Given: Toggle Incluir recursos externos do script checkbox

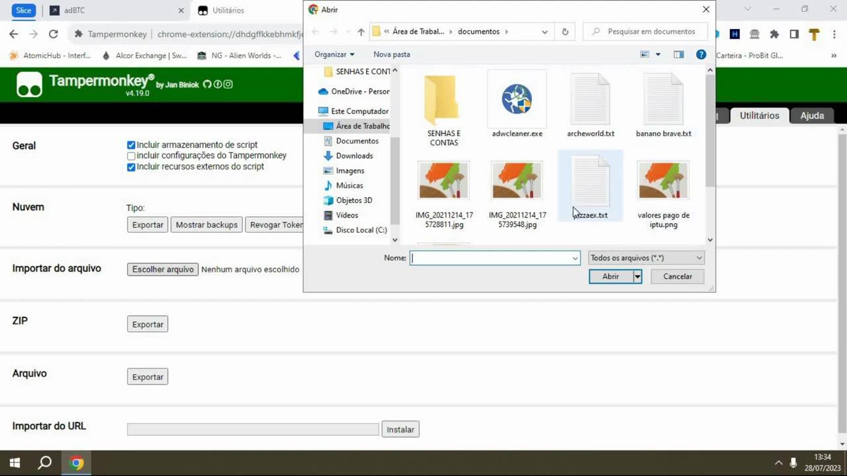Looking at the screenshot, I should pyautogui.click(x=131, y=167).
